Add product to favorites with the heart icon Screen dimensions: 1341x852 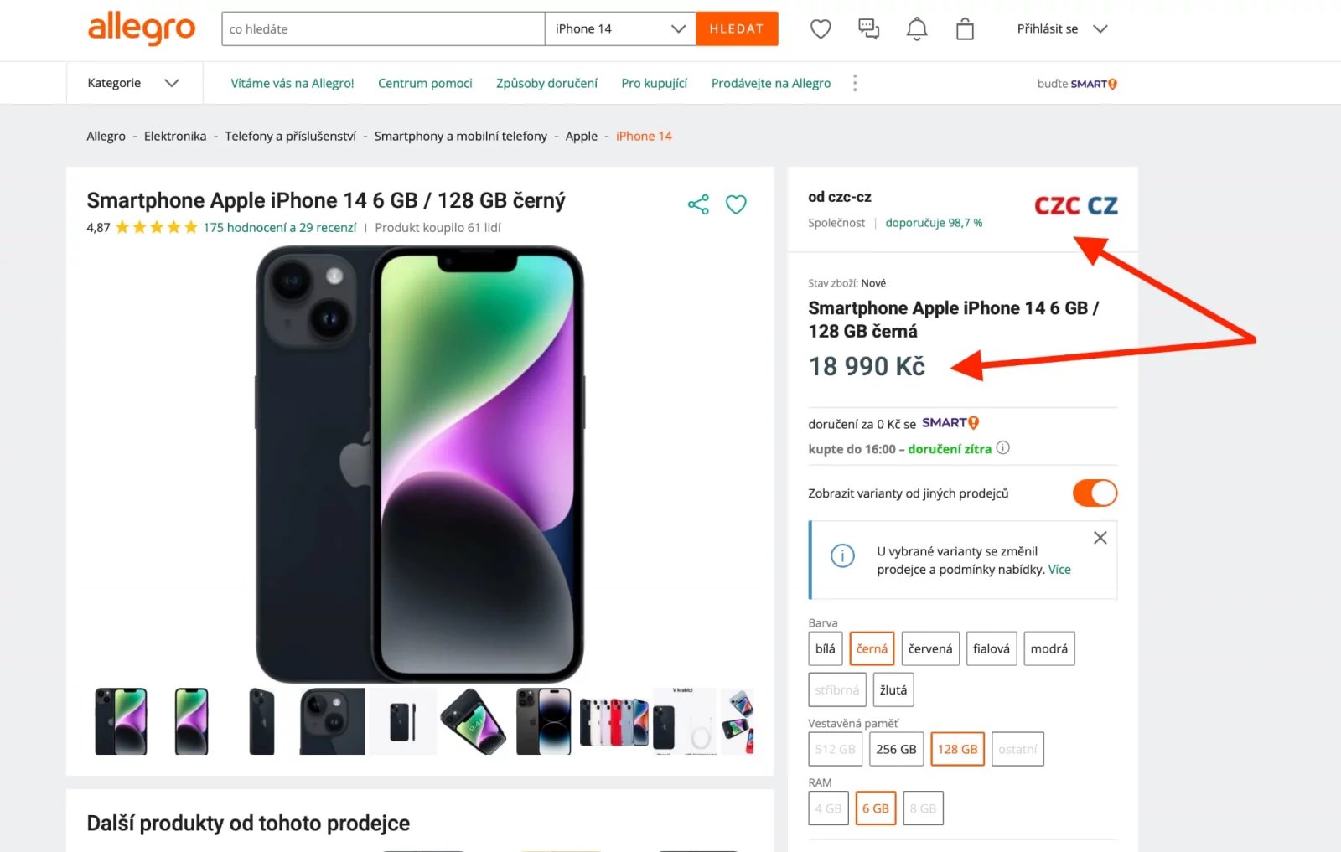pos(736,204)
